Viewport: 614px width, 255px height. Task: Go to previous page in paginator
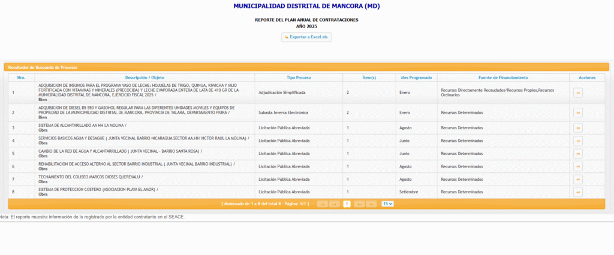coord(334,204)
